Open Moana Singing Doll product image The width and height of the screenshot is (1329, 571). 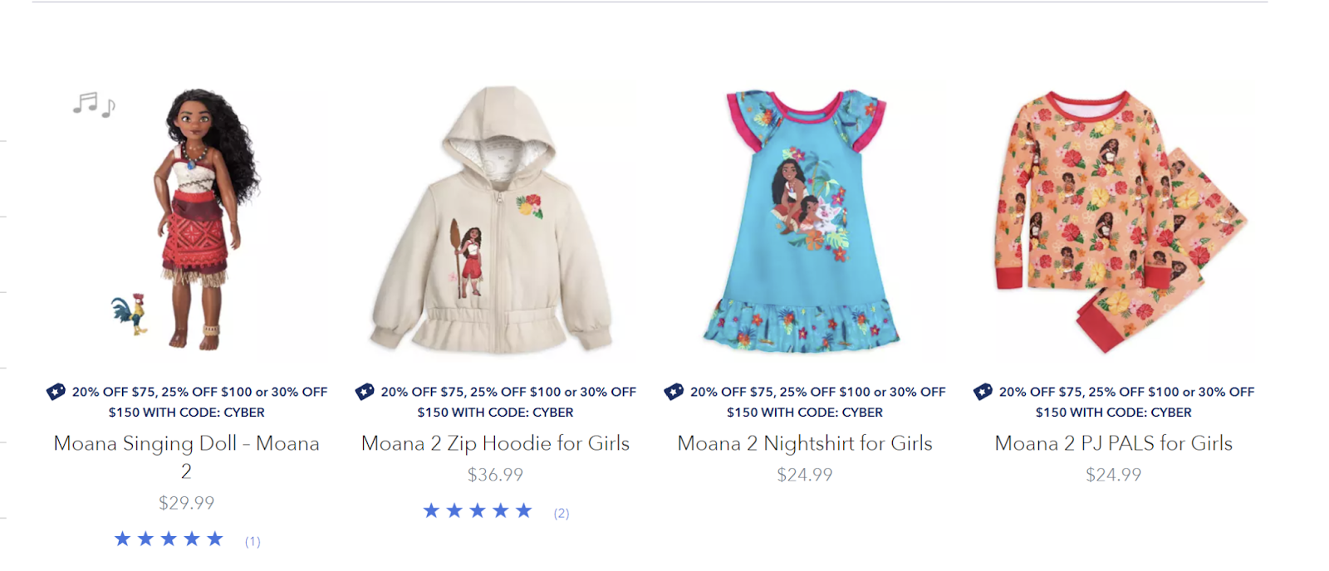[x=187, y=220]
